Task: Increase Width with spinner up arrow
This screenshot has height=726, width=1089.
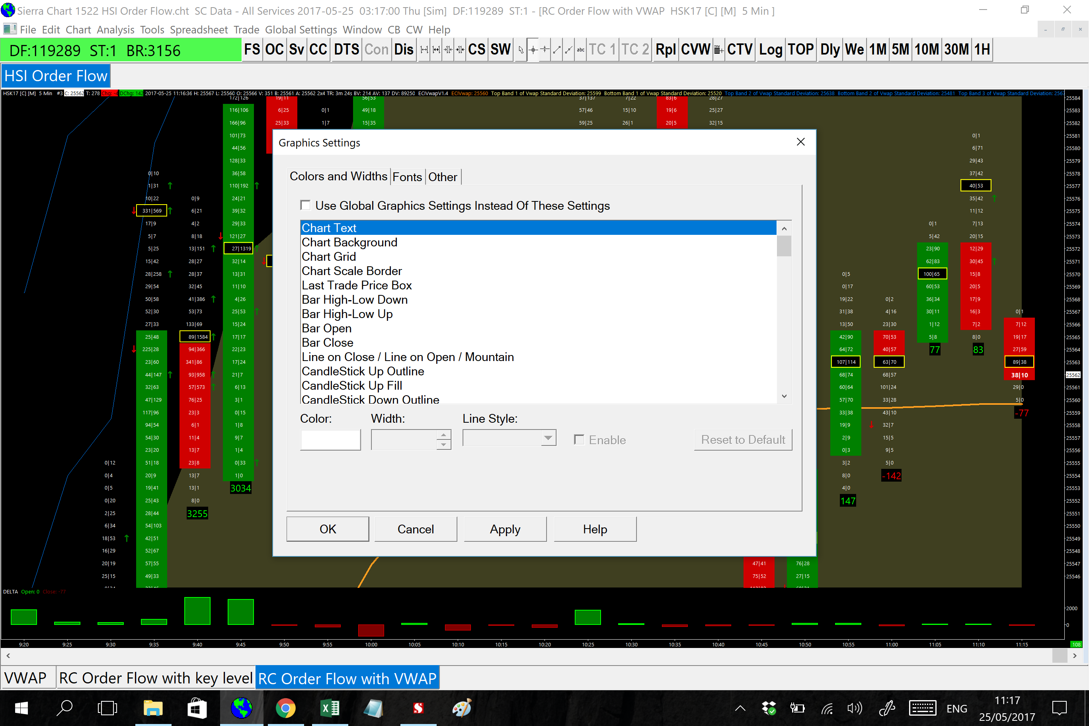Action: coord(443,435)
